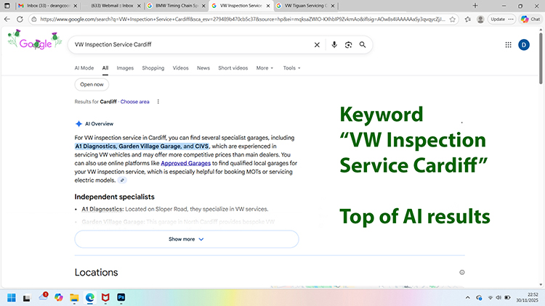
Task: Click the Windows Start button
Action: (x=12, y=297)
